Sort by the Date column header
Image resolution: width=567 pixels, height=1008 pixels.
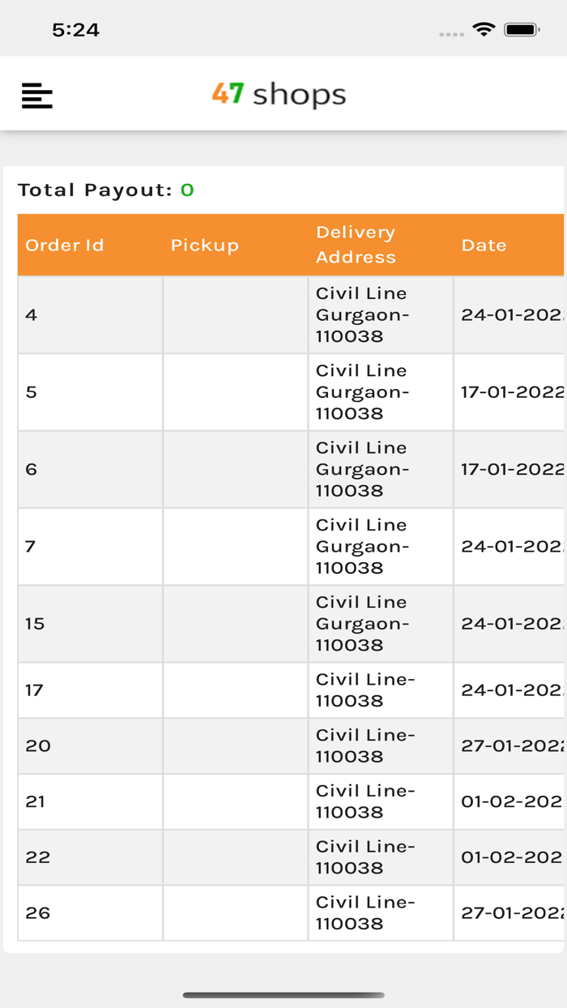coord(484,245)
